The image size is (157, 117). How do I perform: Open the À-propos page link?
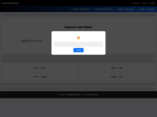[136, 3]
